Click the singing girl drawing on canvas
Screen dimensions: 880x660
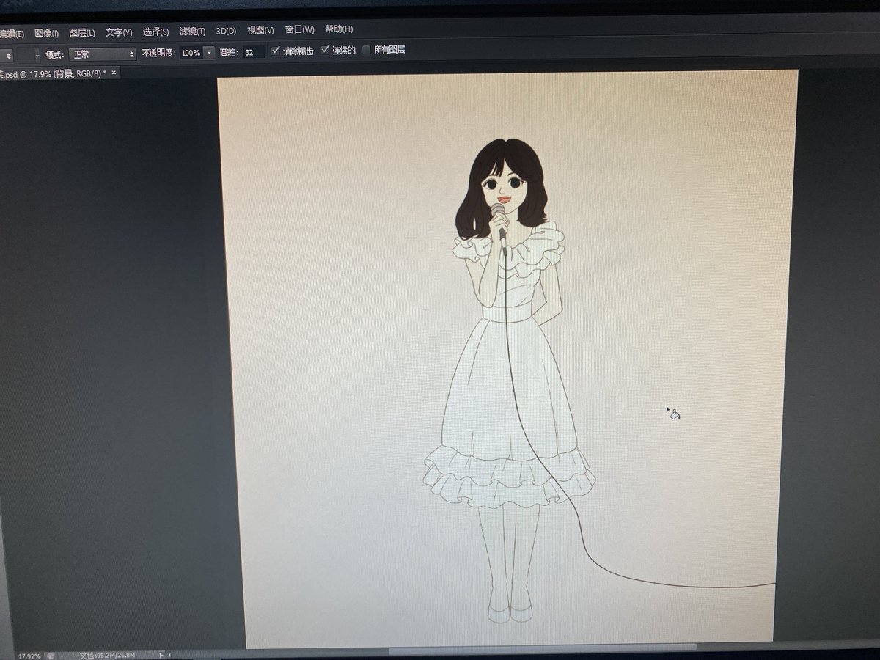[509, 381]
